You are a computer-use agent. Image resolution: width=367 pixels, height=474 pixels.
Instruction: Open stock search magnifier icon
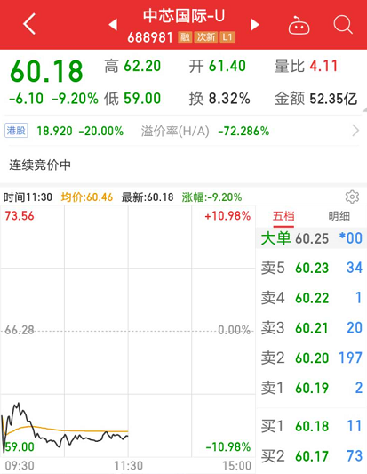[343, 25]
